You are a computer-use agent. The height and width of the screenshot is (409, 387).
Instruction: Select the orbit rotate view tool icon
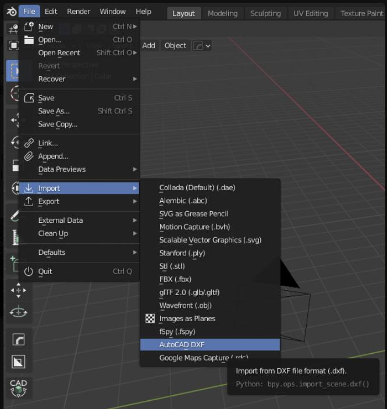(19, 312)
